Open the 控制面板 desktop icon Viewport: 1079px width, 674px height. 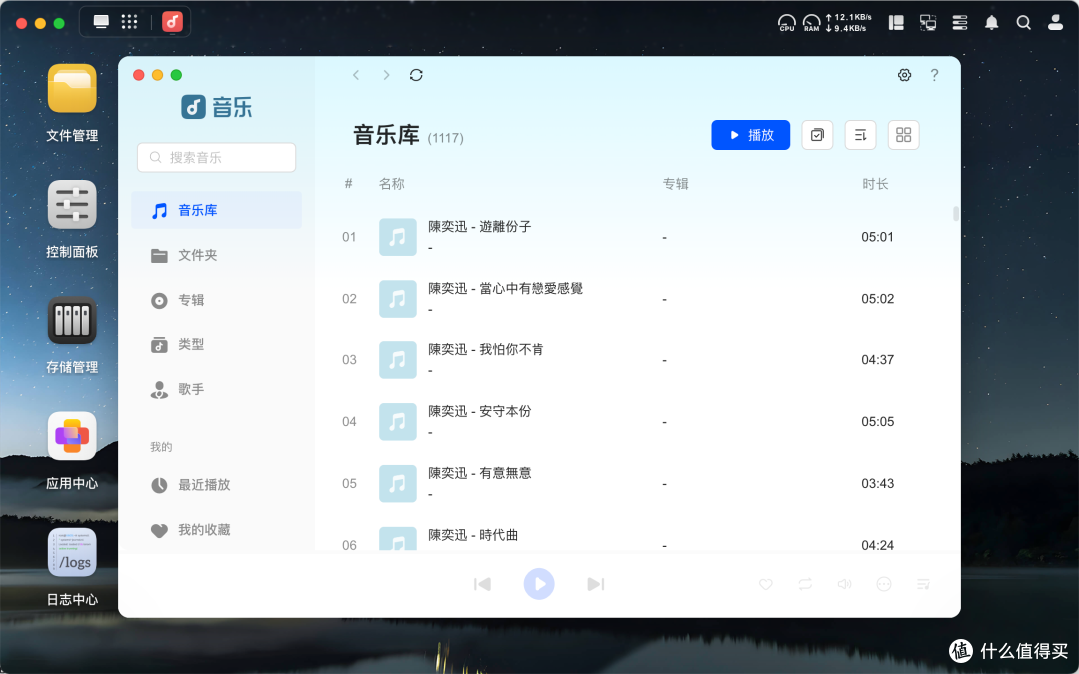[72, 205]
